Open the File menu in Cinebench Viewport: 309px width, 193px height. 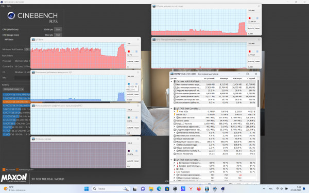tap(3, 6)
